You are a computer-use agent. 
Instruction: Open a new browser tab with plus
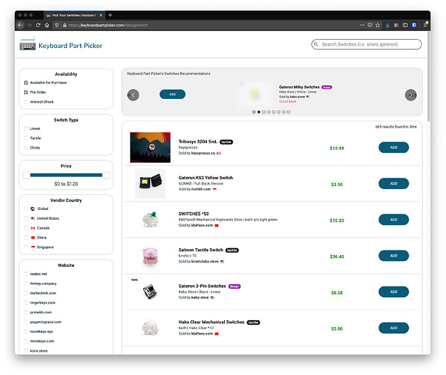pyautogui.click(x=110, y=15)
